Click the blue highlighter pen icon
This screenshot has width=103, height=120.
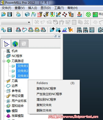[64, 30]
